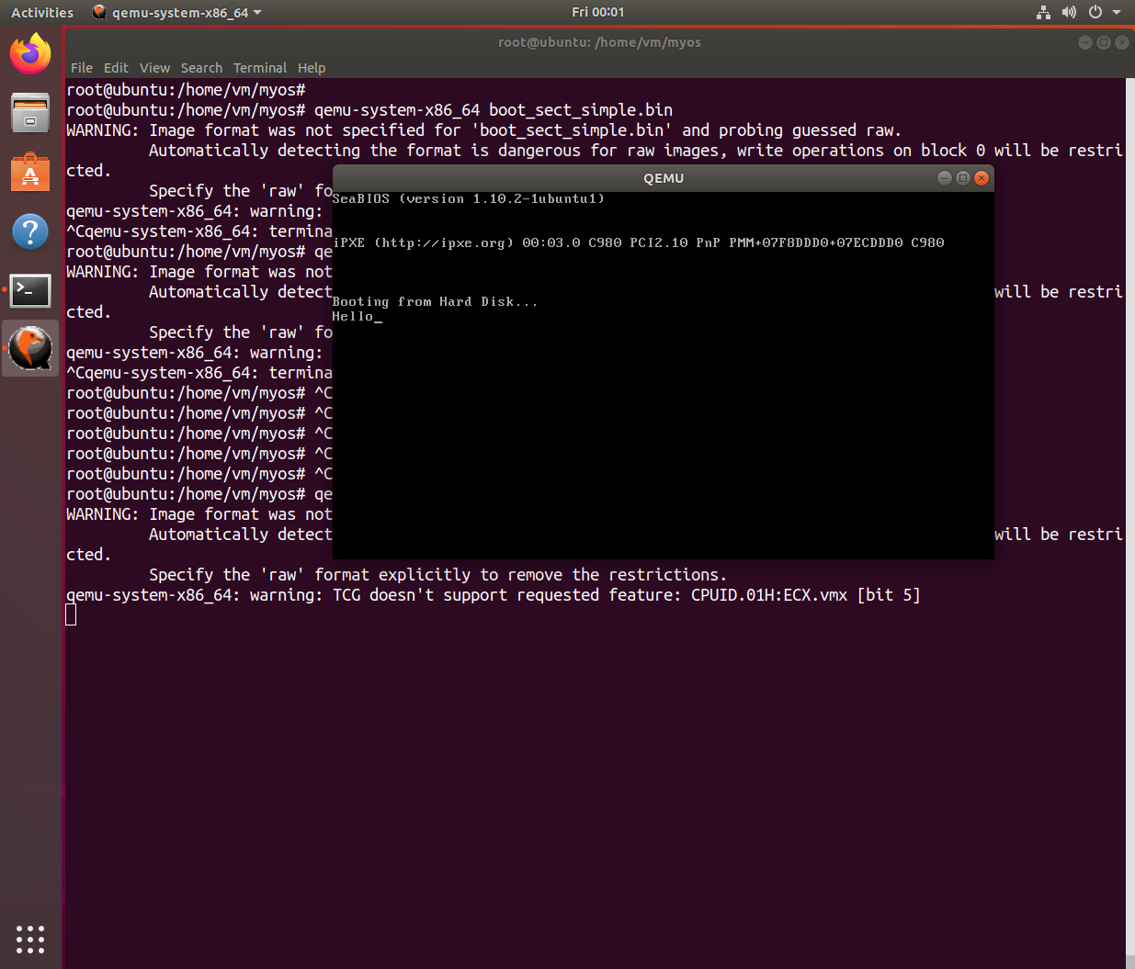This screenshot has height=969, width=1135.
Task: Open the qemu-system-x86_64 app menu
Action: (x=177, y=13)
